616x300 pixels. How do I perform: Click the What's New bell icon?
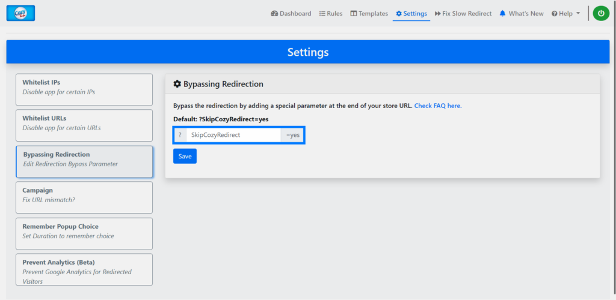pyautogui.click(x=502, y=13)
